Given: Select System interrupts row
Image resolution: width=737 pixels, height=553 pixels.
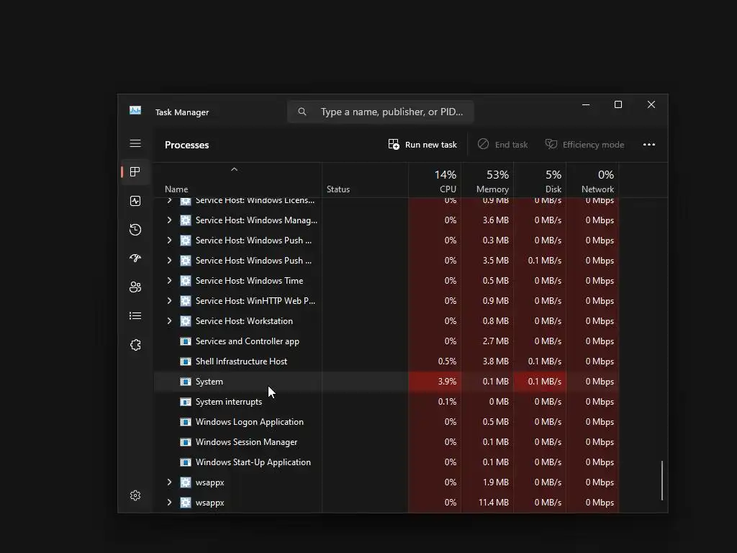Looking at the screenshot, I should click(386, 402).
